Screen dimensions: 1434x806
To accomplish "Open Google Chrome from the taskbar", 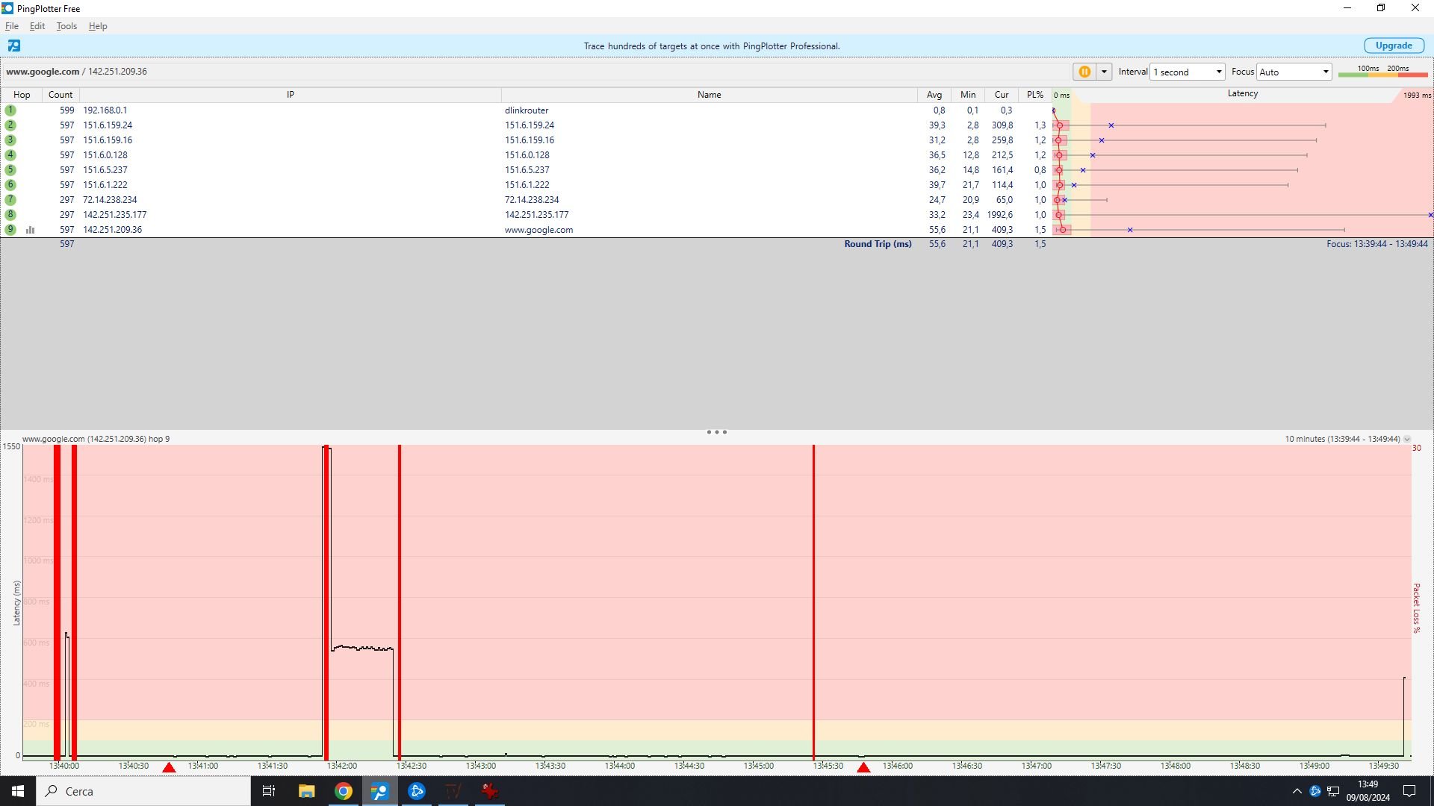I will (x=344, y=791).
